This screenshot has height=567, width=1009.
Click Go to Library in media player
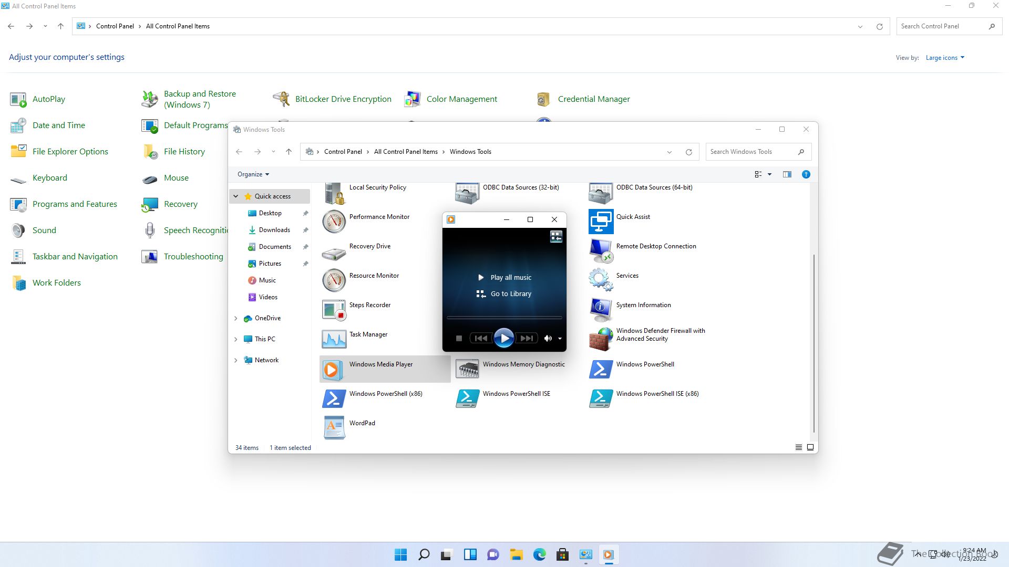coord(504,294)
